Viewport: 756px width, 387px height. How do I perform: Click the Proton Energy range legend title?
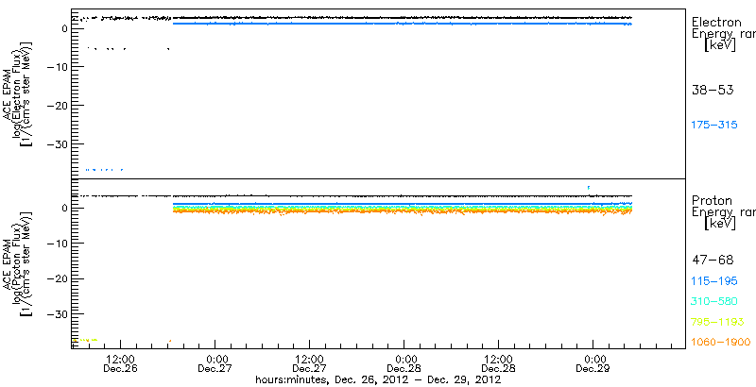(x=724, y=212)
